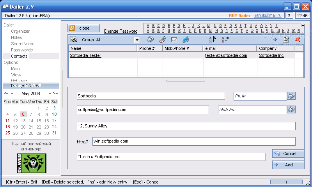Click the mobile phone call icon
This screenshot has height=187, width=312.
point(162,40)
